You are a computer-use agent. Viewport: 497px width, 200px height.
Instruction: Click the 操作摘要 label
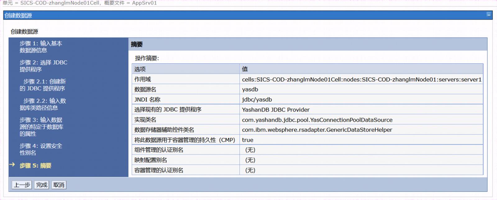[147, 58]
